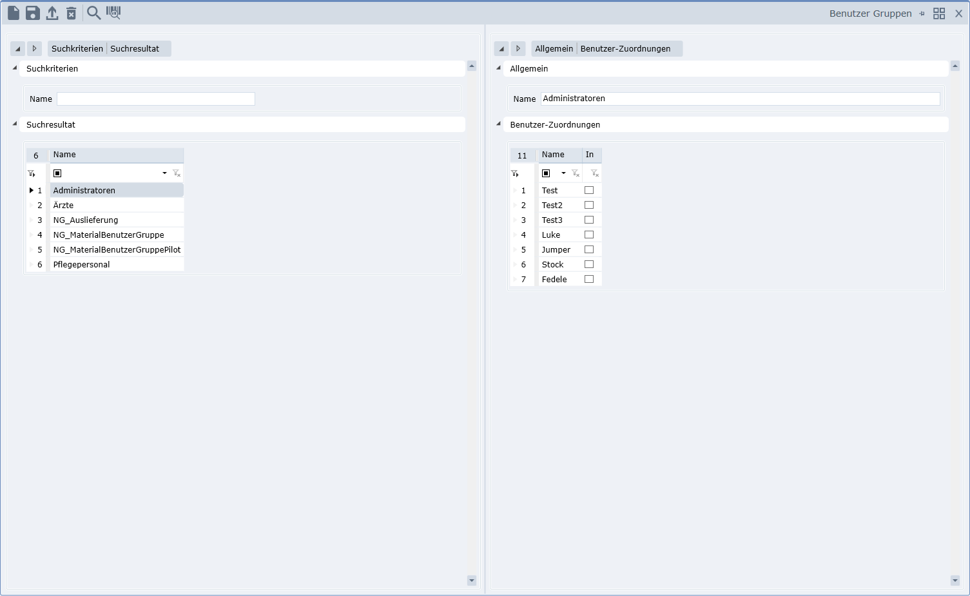This screenshot has width=970, height=596.
Task: Click the funnel icon left of the Benutzer-Zuordnungen filter row
Action: pos(514,173)
